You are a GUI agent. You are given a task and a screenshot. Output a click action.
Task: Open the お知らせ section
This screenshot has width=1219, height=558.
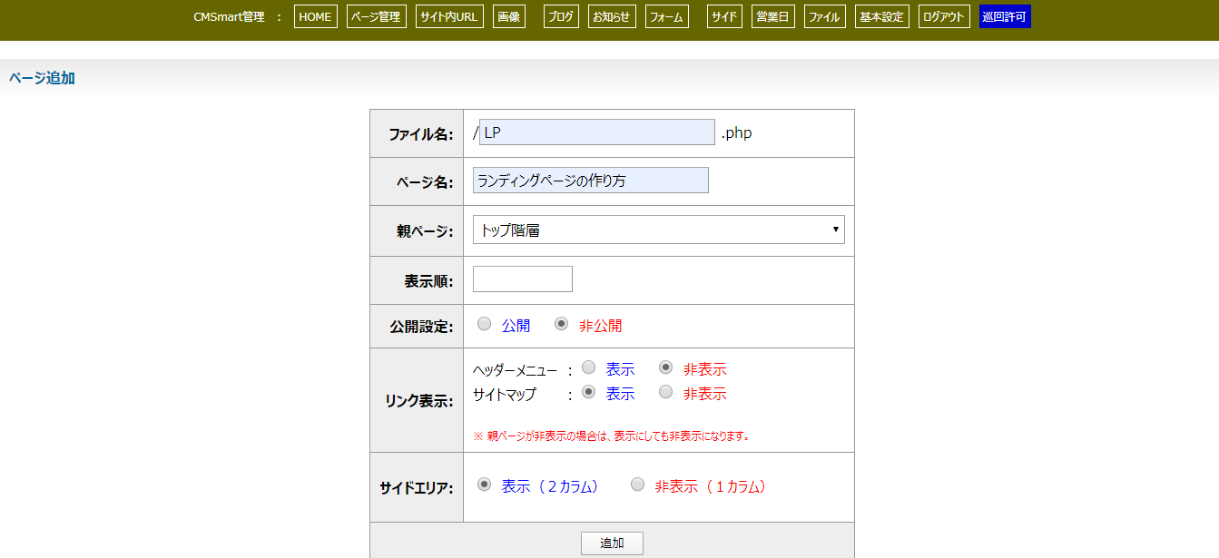point(612,16)
